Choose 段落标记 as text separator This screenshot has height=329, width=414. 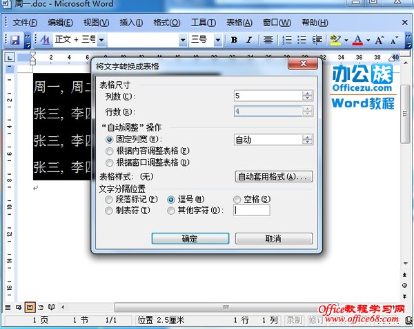pyautogui.click(x=109, y=200)
